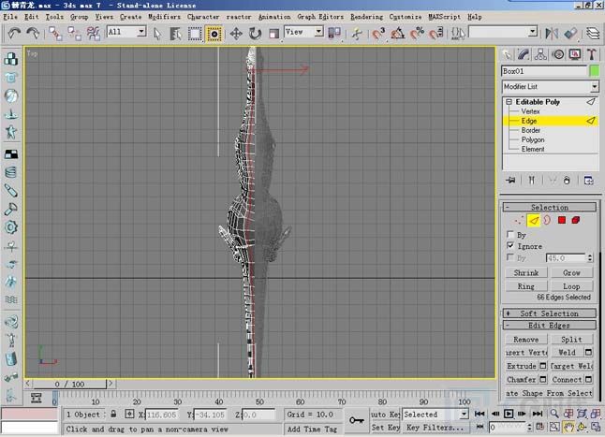Click the Undo arrow icon
Screen dimensions: 605x437
(15, 33)
